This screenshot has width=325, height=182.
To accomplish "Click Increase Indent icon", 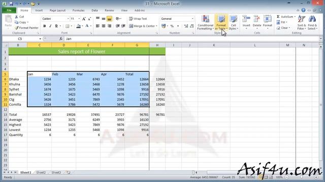I will coord(123,26).
